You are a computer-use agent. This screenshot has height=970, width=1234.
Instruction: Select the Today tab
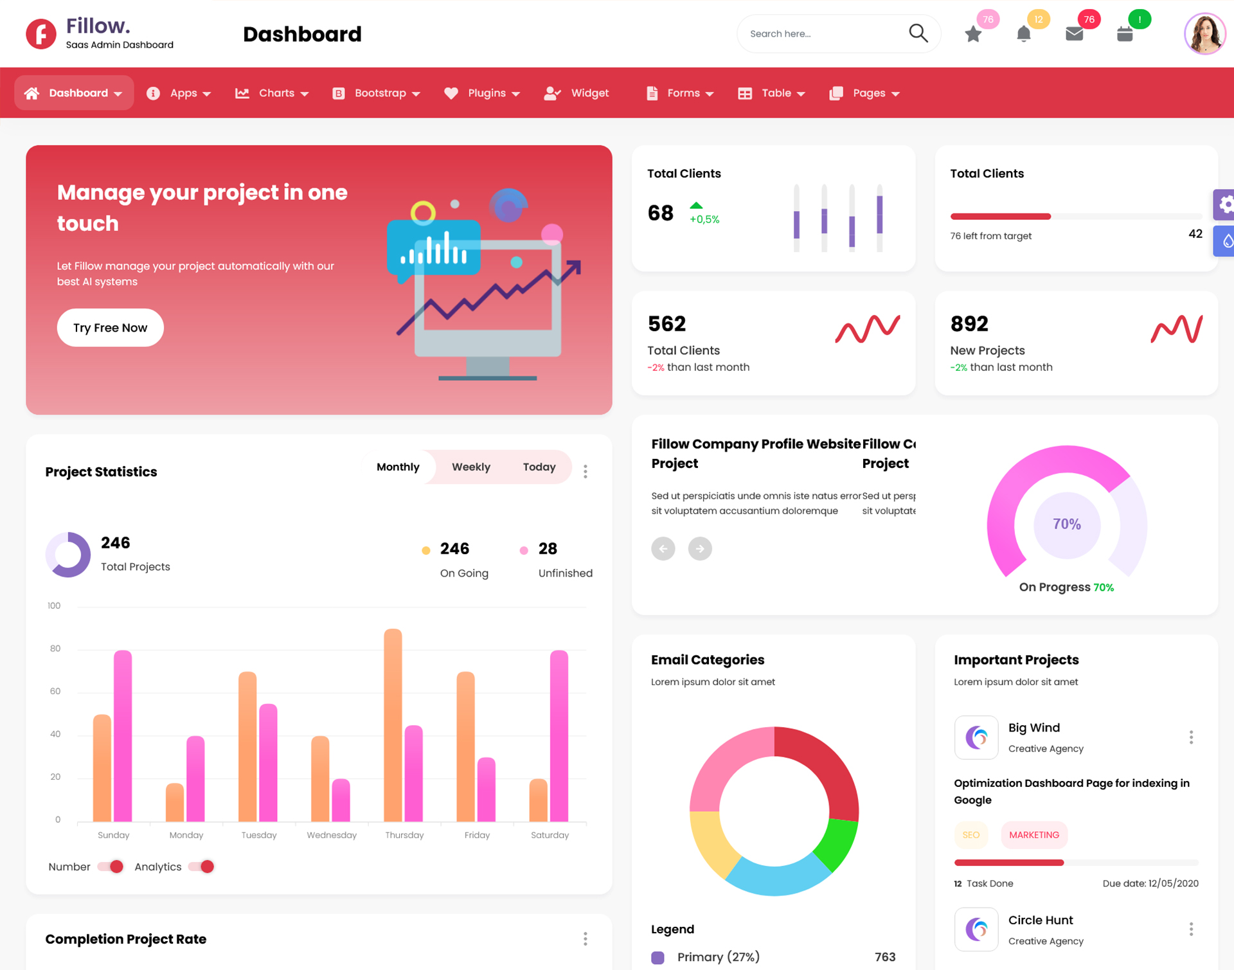tap(539, 467)
